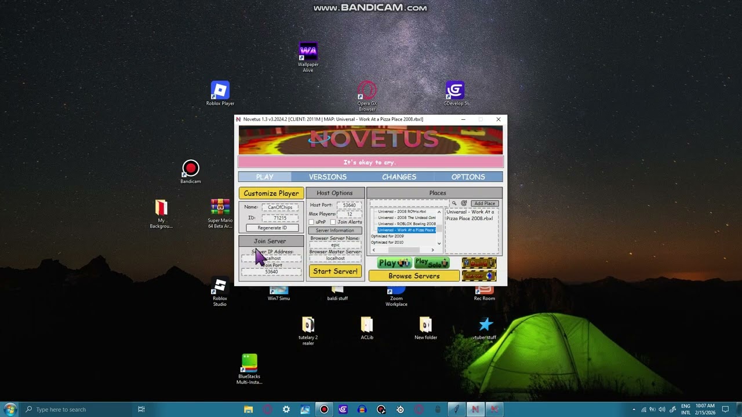Click the green Play button
This screenshot has width=742, height=417.
point(395,263)
